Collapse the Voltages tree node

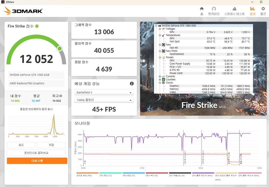point(160,29)
